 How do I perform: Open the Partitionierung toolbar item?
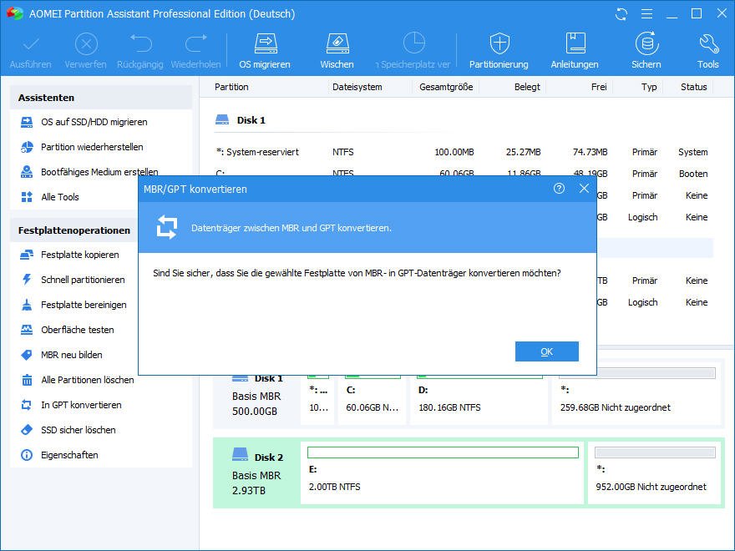499,51
